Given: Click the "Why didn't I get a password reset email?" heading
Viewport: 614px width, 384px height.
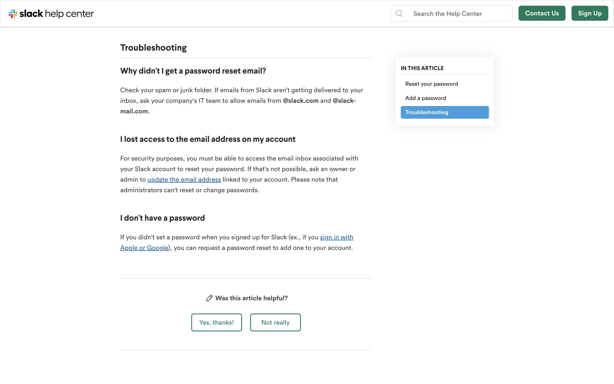Looking at the screenshot, I should (x=193, y=71).
